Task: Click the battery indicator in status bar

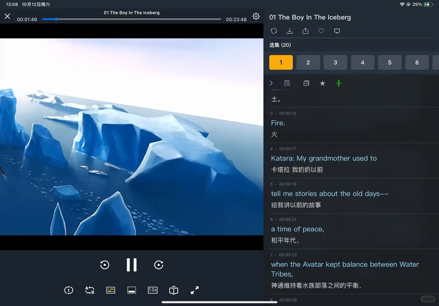Action: coord(428,4)
